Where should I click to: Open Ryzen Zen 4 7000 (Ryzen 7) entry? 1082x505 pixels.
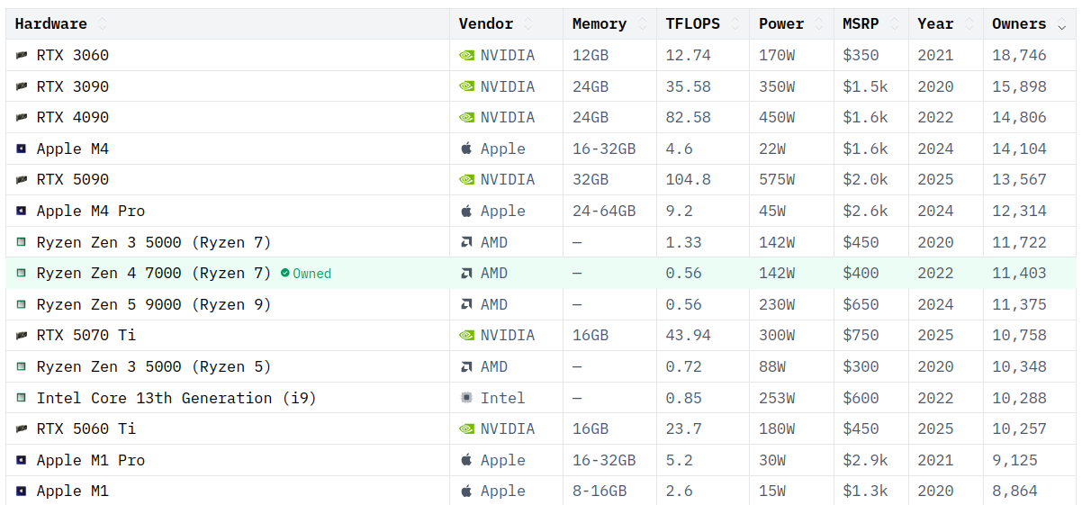click(x=154, y=274)
